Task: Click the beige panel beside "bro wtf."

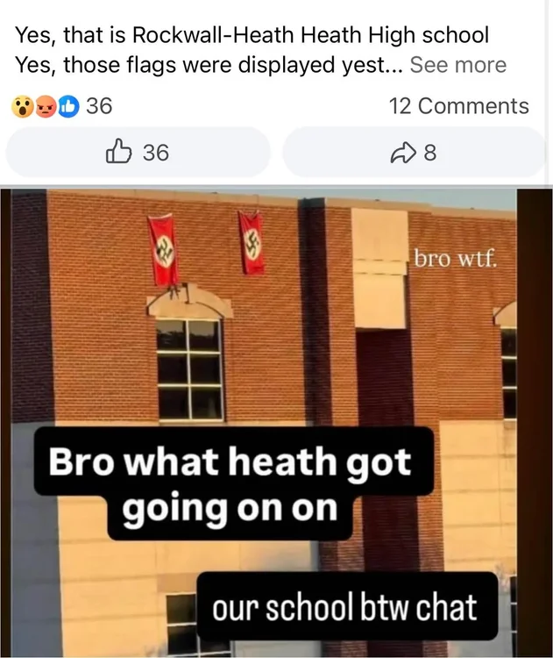Action: [x=379, y=268]
